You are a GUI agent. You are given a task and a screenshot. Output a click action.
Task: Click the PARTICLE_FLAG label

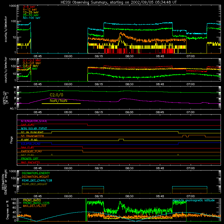(x=31, y=151)
